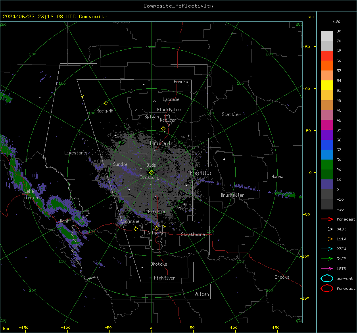
Task: Pick the red swatch between 65 and 60 dBZ
Action: coord(327,56)
